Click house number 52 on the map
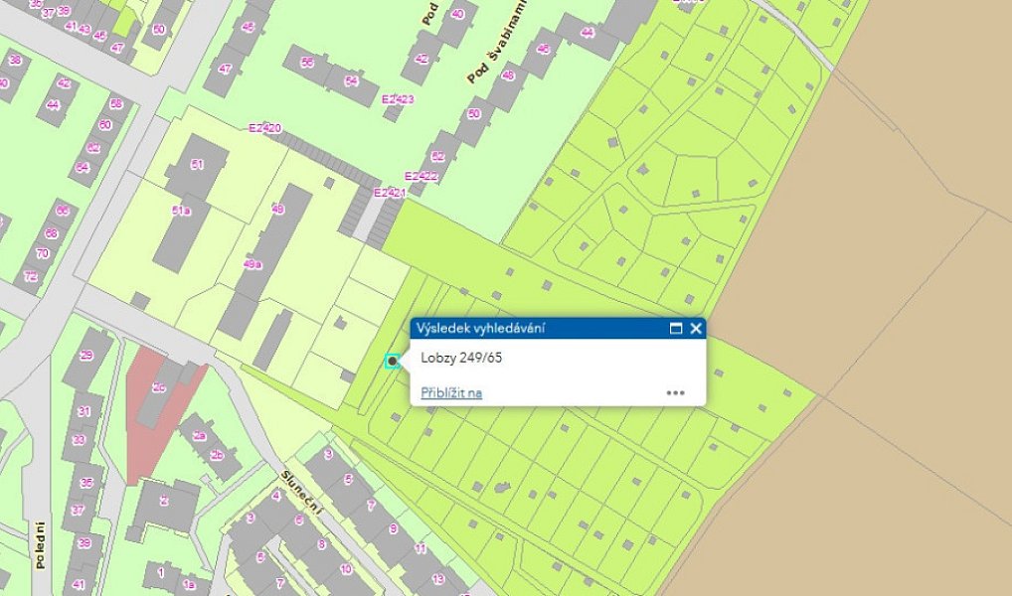The width and height of the screenshot is (1012, 596). (x=437, y=156)
